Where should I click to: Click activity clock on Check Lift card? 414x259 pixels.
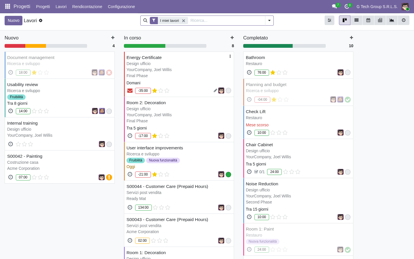(x=249, y=133)
